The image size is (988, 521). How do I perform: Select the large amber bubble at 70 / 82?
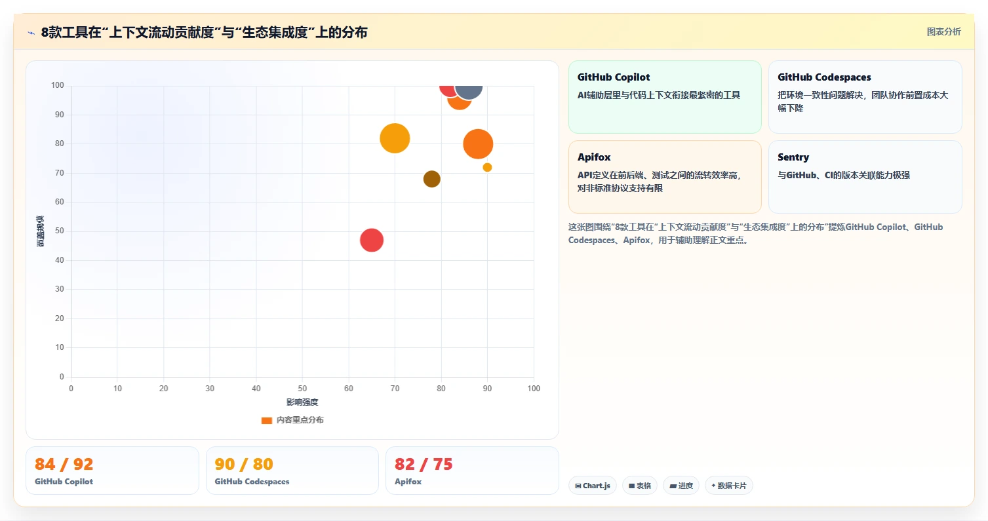point(395,138)
